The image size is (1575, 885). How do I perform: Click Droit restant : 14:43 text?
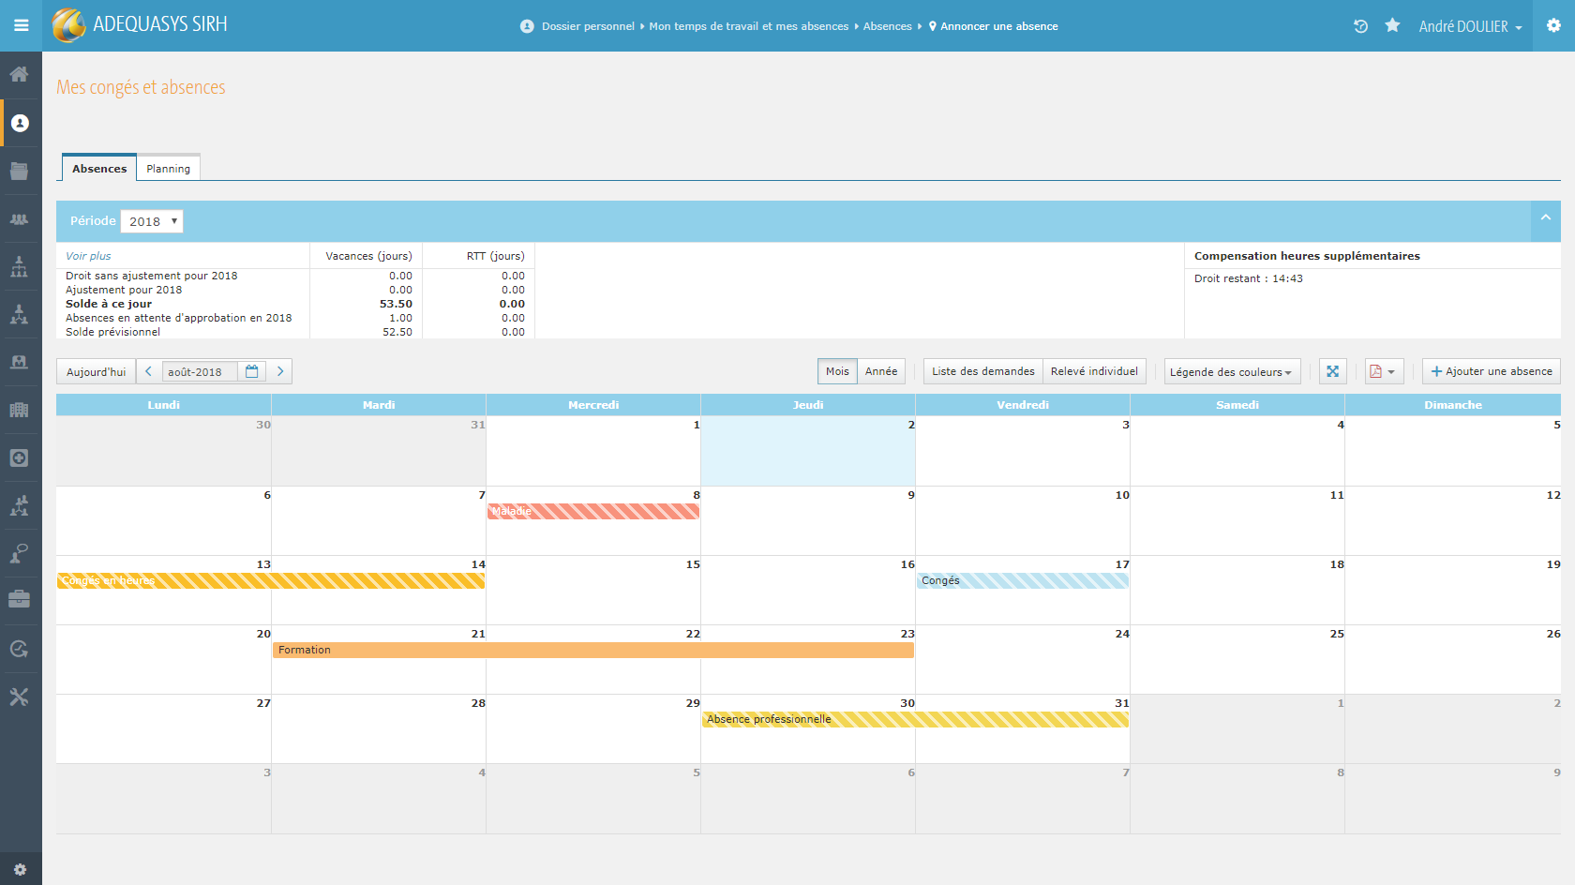[1248, 278]
